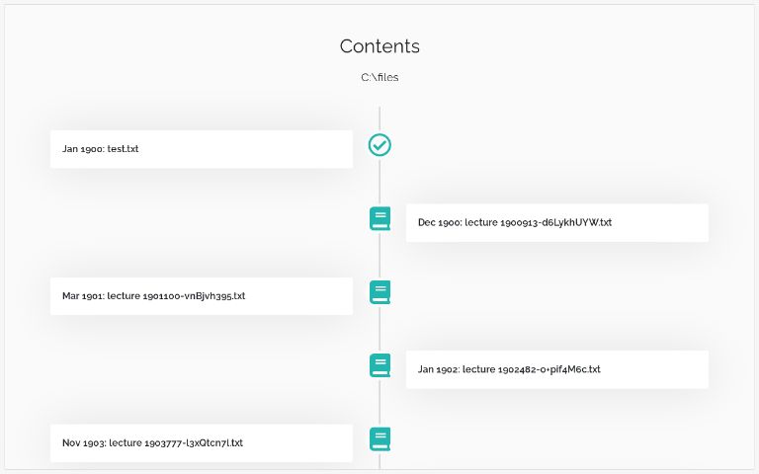Open the lecture 1901100-vnBjvh395.txt entry
Screen dimensions: 759x474
tap(202, 296)
